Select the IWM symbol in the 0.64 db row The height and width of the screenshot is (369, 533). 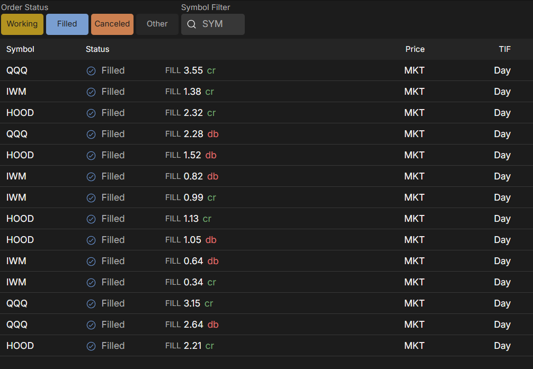point(16,261)
